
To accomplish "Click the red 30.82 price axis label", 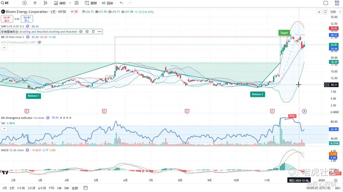I will pyautogui.click(x=334, y=29).
